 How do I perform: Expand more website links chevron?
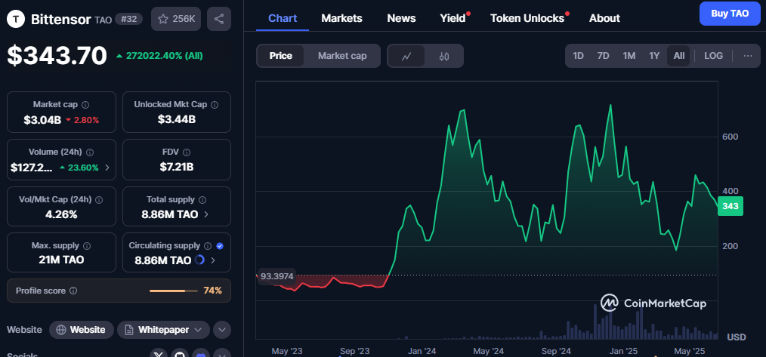coord(222,330)
